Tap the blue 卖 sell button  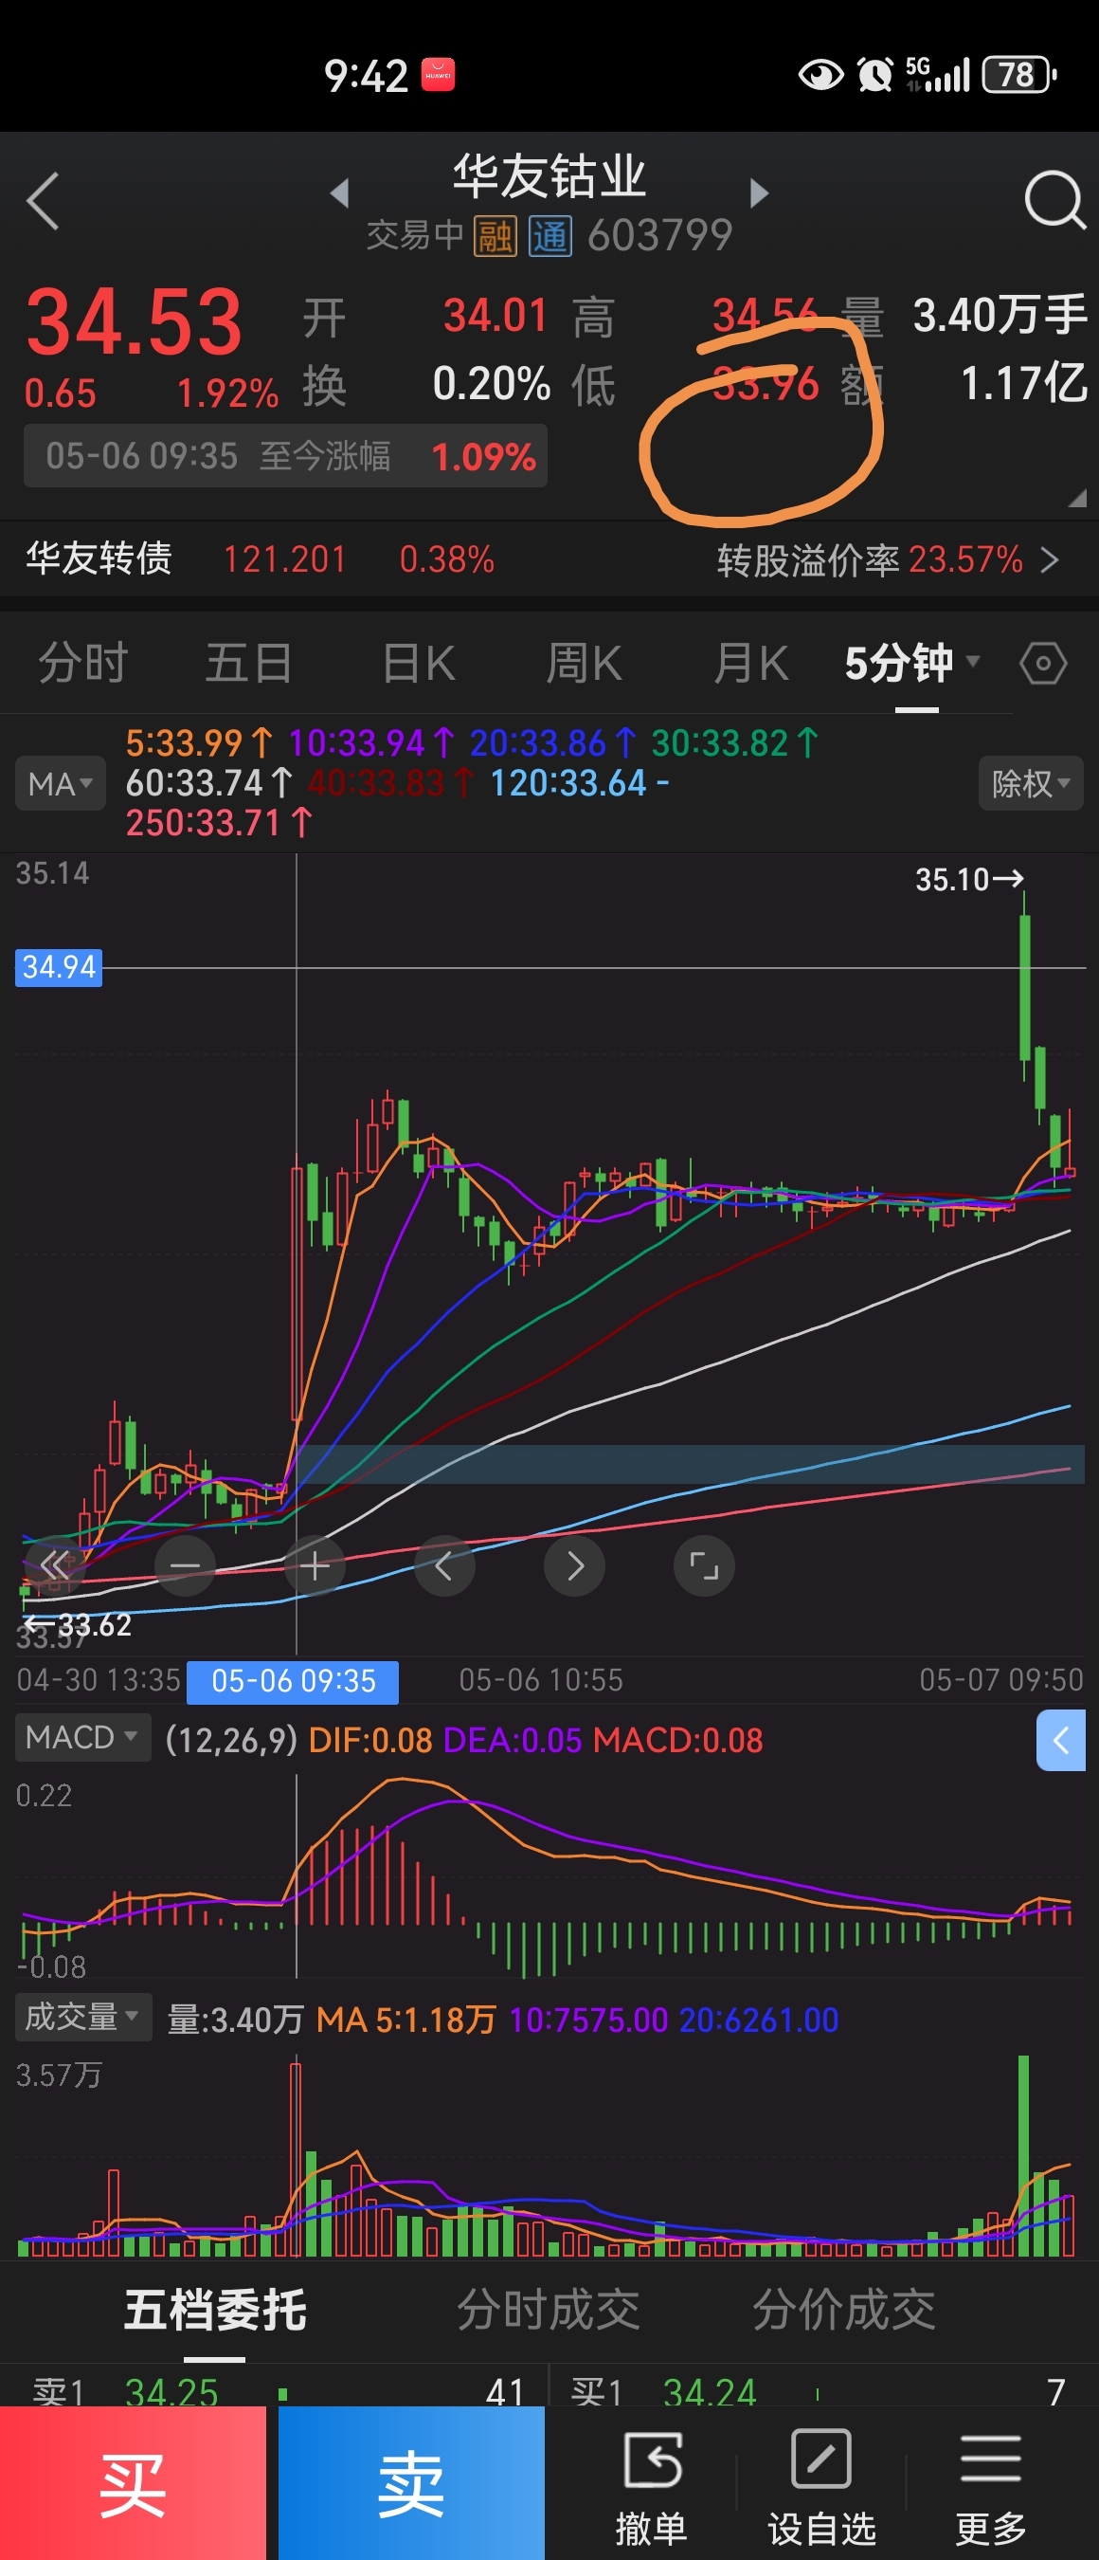tap(411, 2482)
